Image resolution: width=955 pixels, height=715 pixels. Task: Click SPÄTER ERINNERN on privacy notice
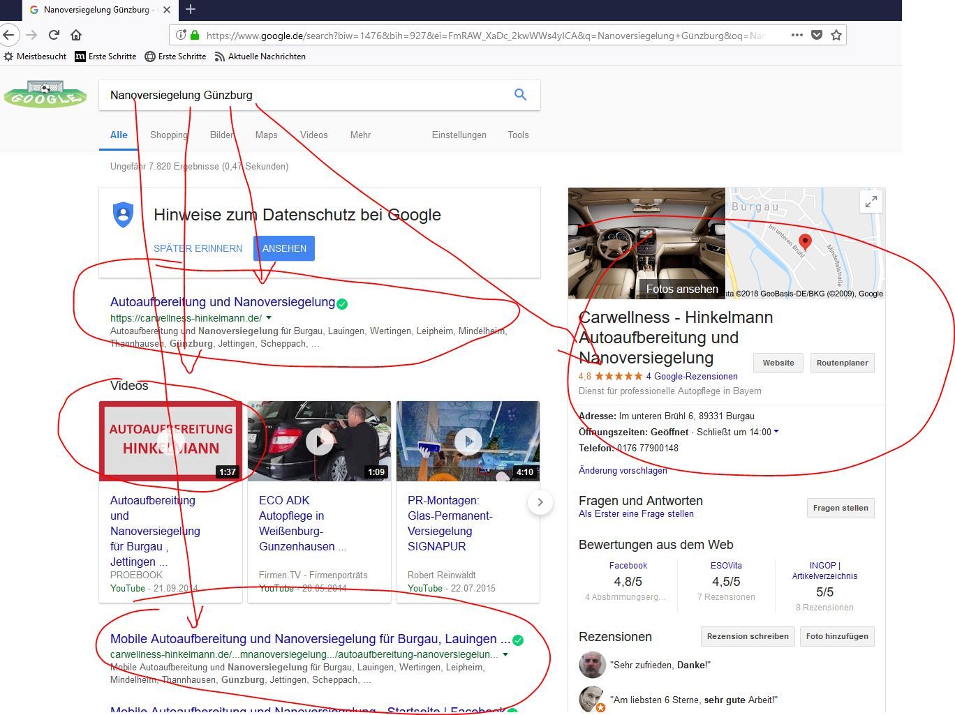[x=198, y=248]
